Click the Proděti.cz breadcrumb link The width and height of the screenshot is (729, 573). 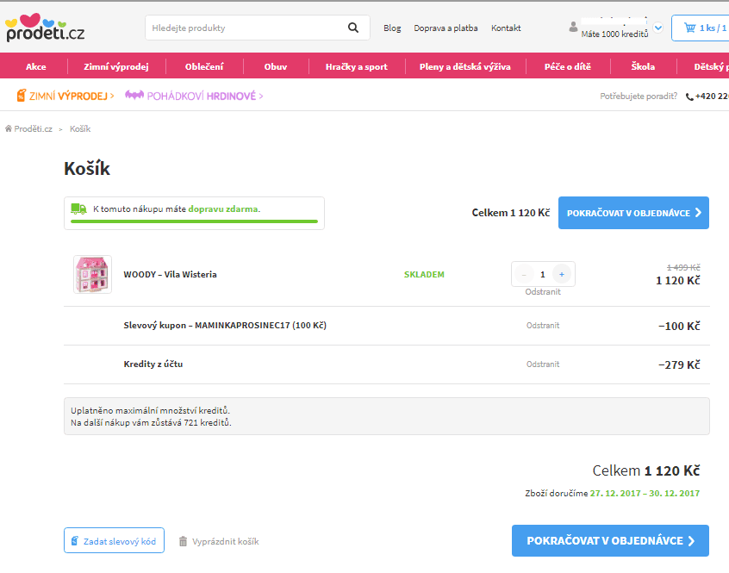(x=33, y=128)
